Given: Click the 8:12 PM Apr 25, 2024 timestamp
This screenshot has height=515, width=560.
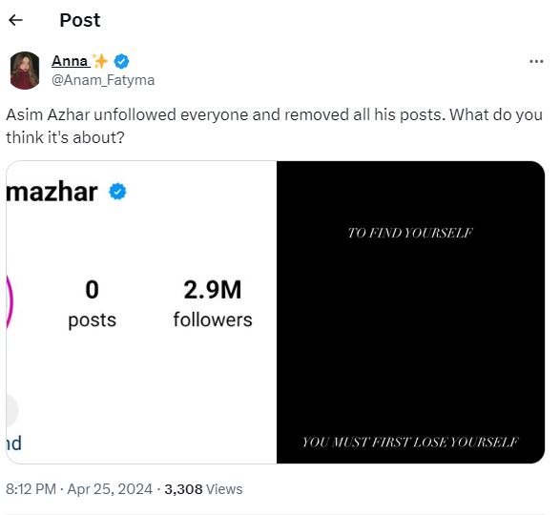Looking at the screenshot, I should pyautogui.click(x=79, y=489).
